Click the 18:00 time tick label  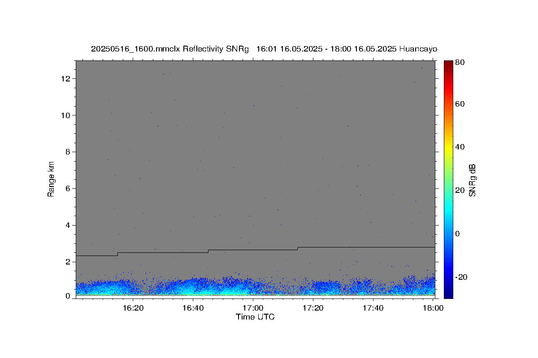coord(433,308)
